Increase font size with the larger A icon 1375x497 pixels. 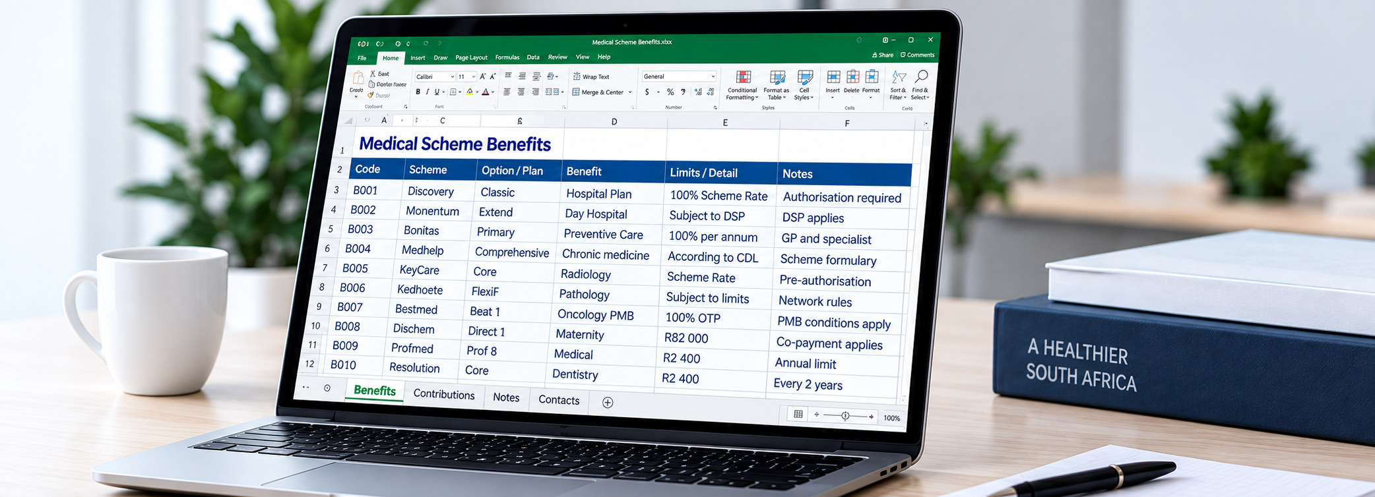click(482, 76)
